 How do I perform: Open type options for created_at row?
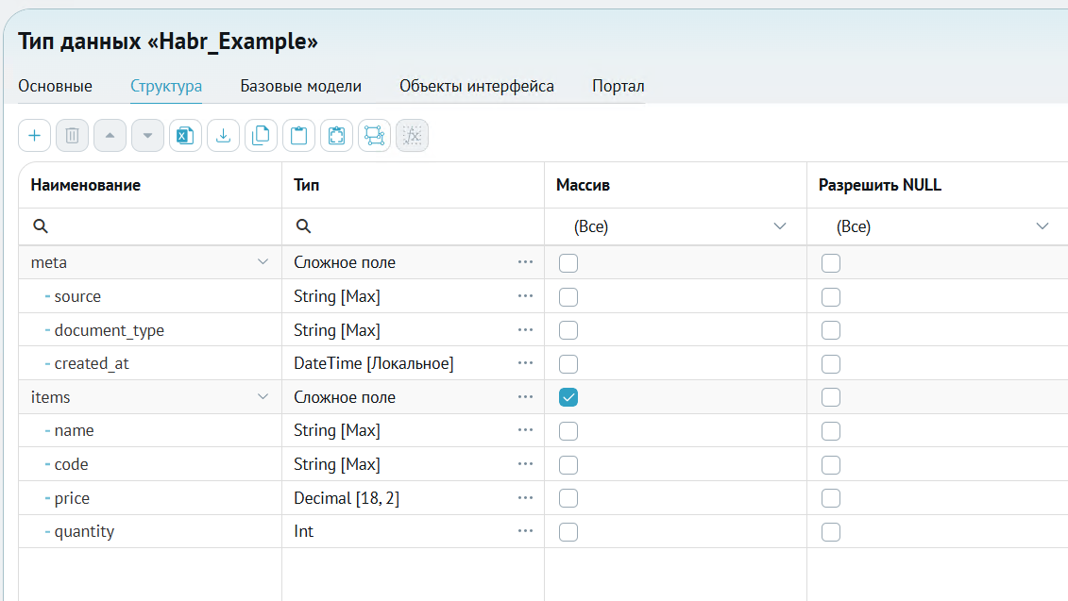(x=525, y=363)
